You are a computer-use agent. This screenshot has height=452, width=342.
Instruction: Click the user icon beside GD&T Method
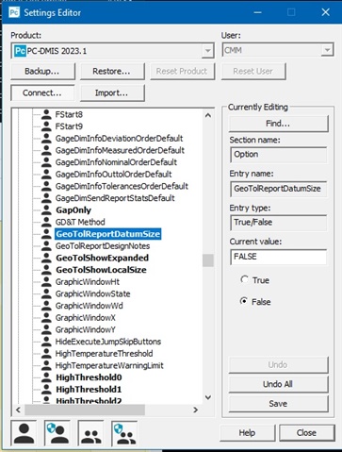pos(46,222)
